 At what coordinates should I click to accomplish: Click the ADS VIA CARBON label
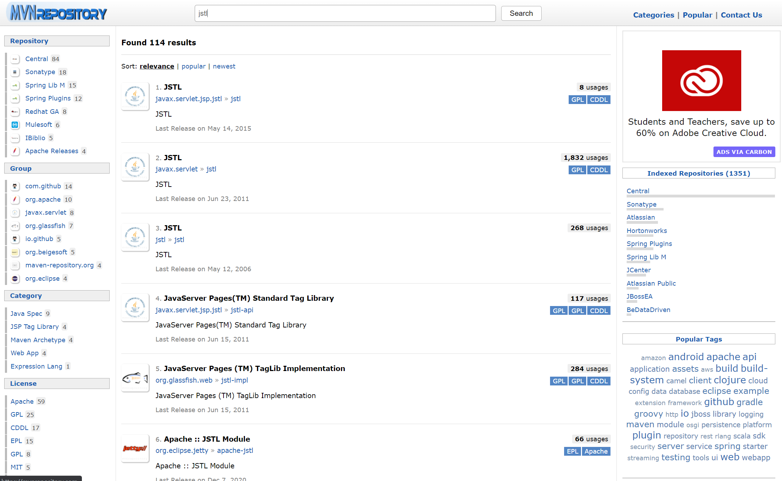[x=744, y=152]
